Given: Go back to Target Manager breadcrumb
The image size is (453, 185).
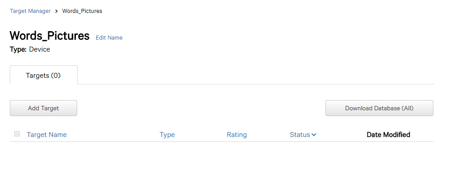Looking at the screenshot, I should pyautogui.click(x=30, y=11).
